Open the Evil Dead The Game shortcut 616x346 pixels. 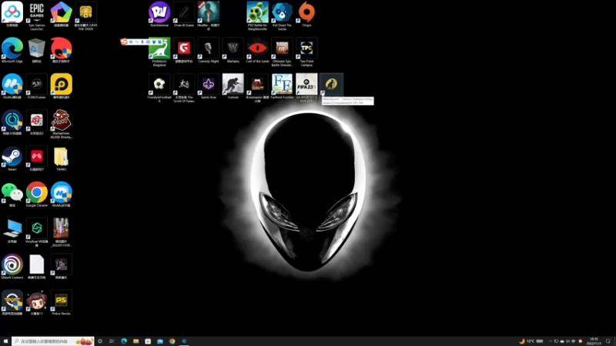tap(282, 15)
